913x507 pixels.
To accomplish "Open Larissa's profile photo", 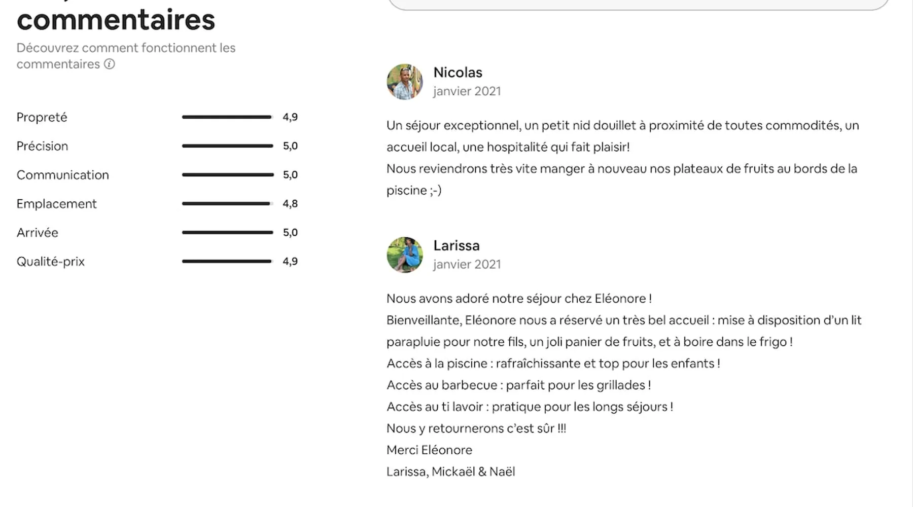I will 404,255.
